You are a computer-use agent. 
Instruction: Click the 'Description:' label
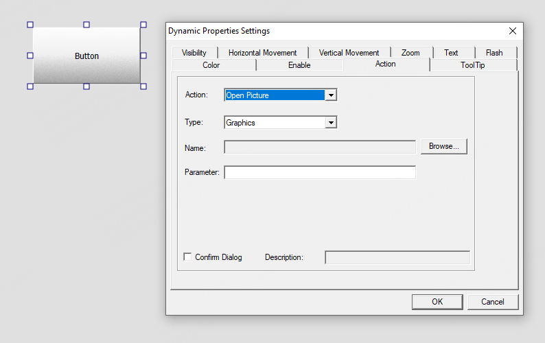coord(284,257)
